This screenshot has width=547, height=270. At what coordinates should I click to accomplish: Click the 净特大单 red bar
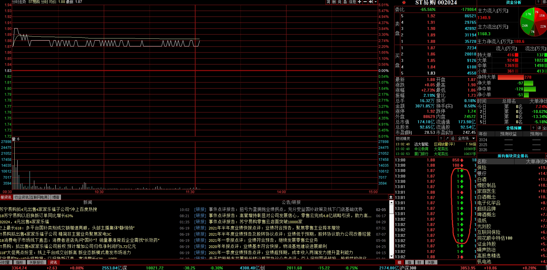point(511,77)
